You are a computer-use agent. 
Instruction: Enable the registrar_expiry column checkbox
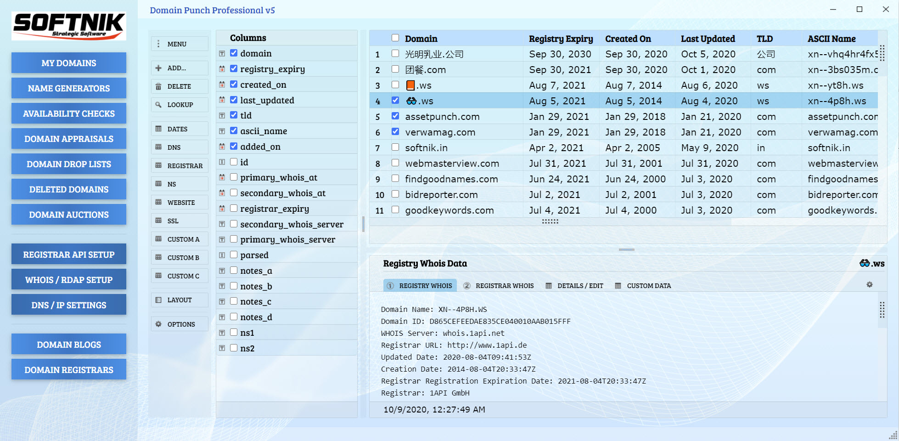click(234, 208)
